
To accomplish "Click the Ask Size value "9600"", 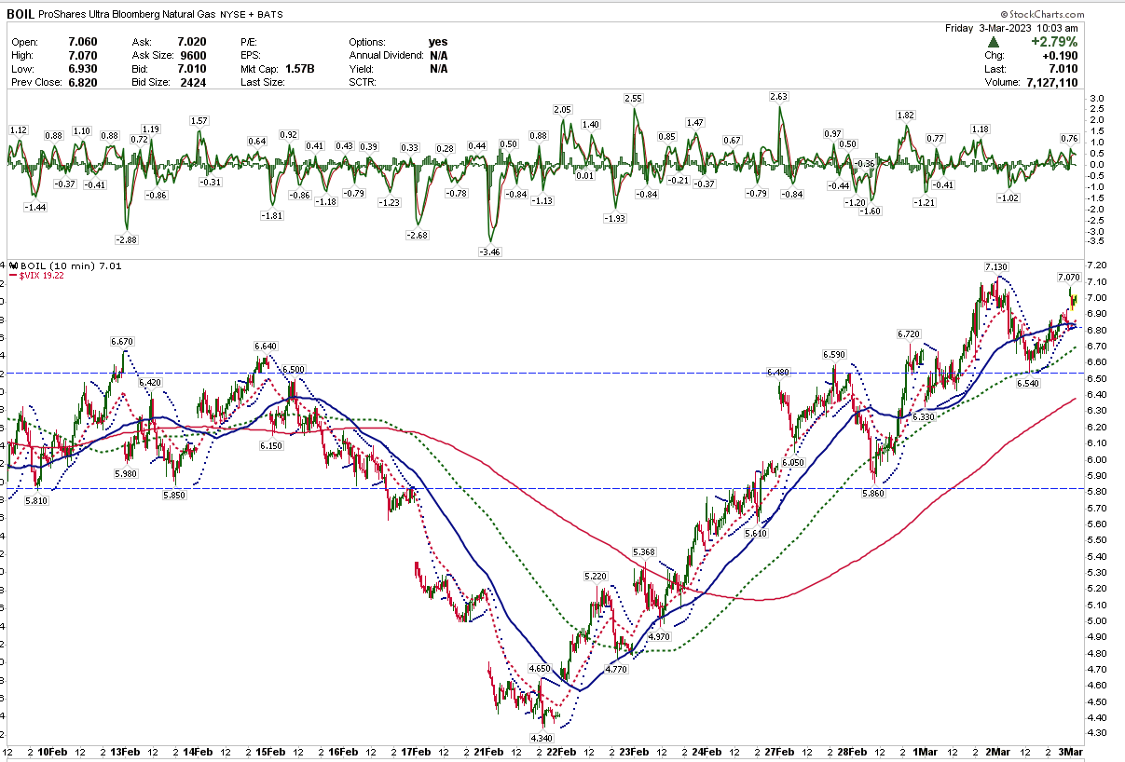I will (195, 55).
